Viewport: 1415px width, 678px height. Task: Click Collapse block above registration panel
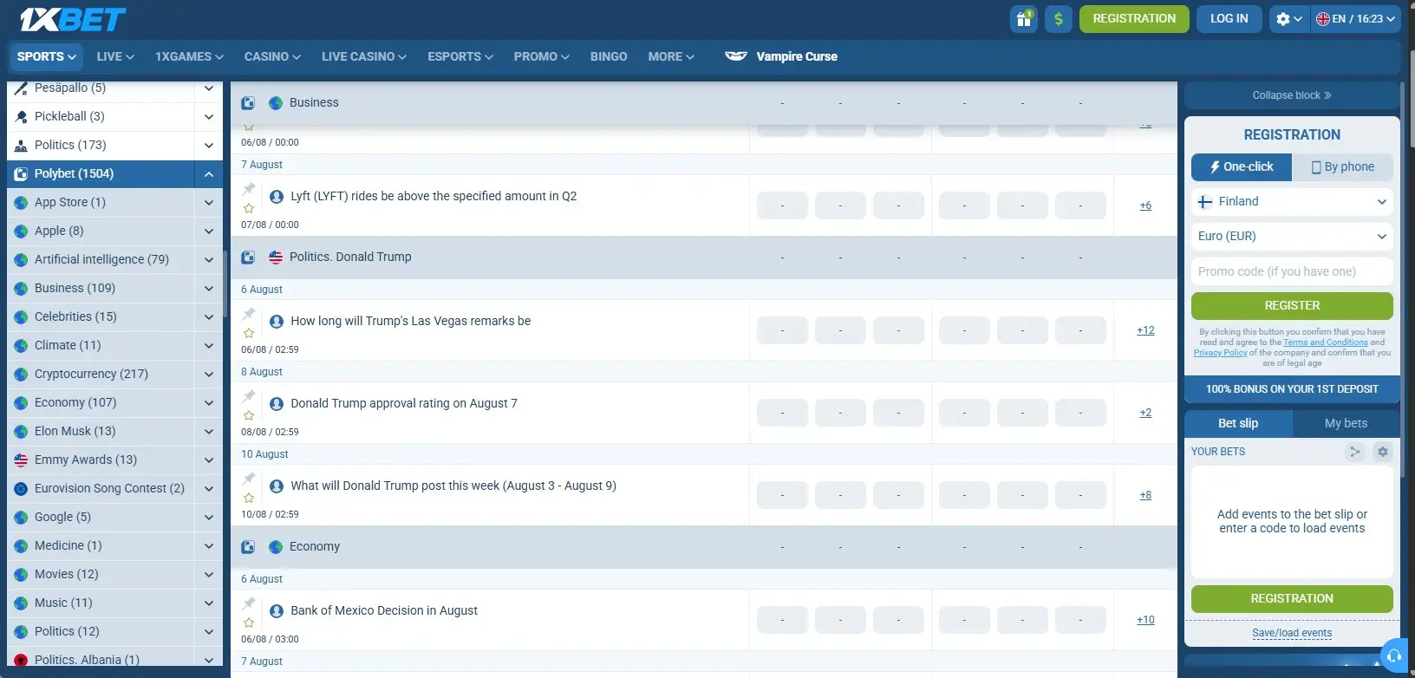point(1292,95)
